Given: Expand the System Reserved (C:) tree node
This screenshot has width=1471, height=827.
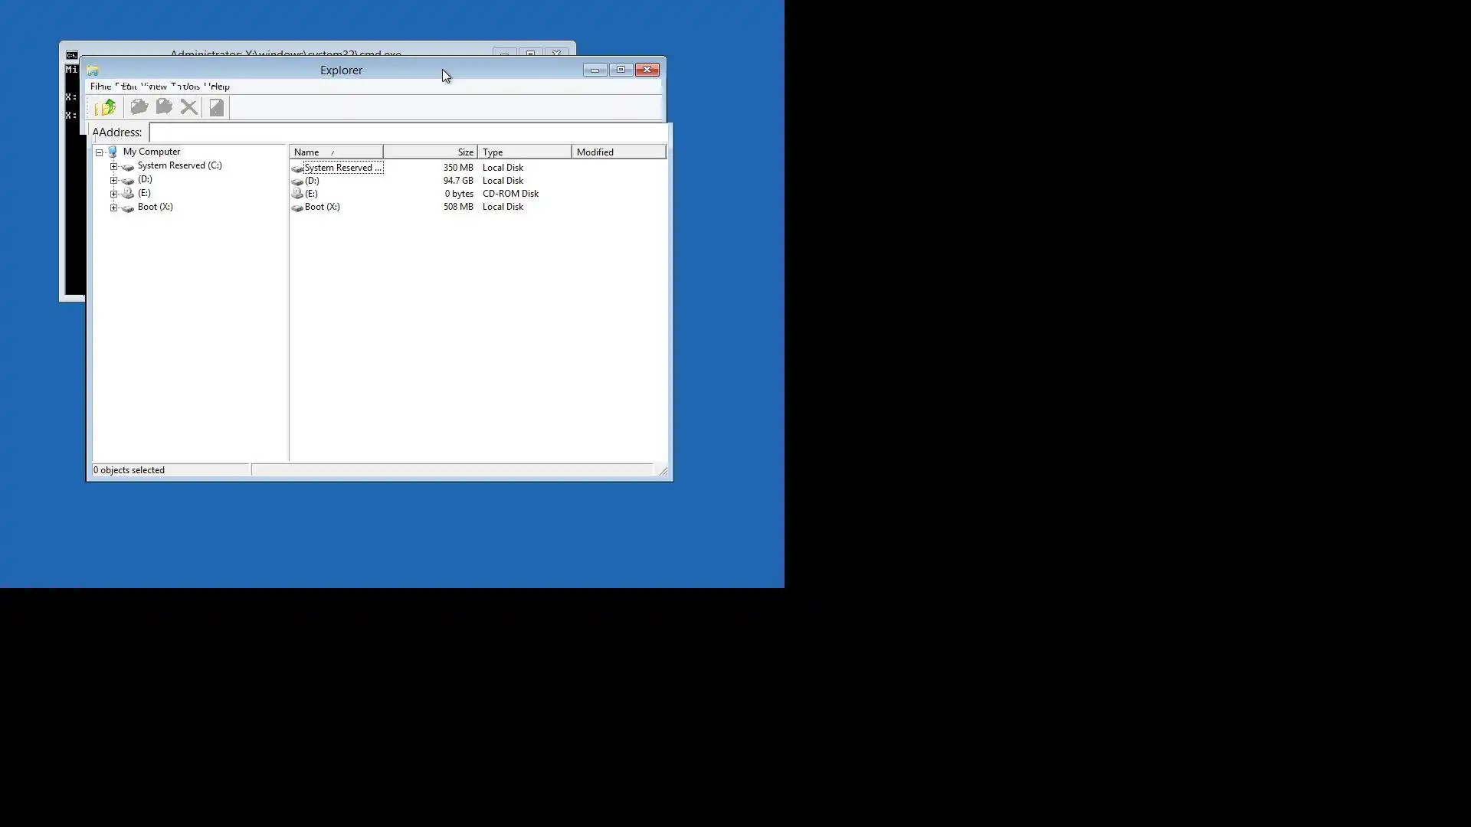Looking at the screenshot, I should point(113,166).
